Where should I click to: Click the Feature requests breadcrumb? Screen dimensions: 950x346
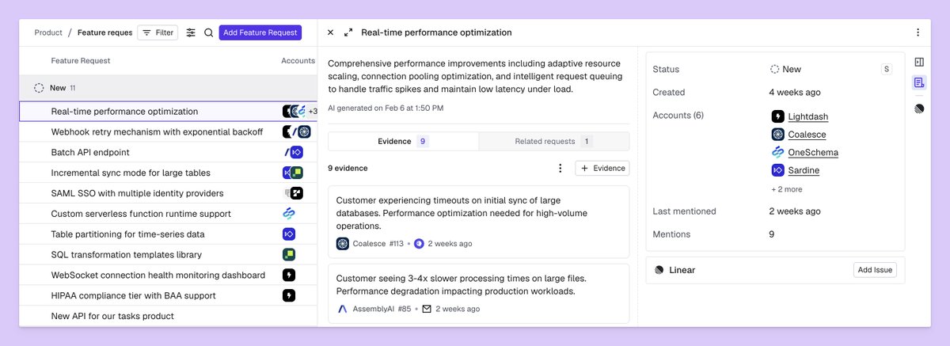105,32
